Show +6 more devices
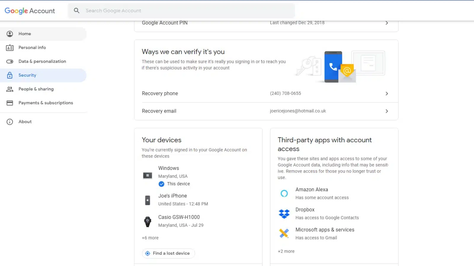The height and width of the screenshot is (266, 474). tap(150, 238)
